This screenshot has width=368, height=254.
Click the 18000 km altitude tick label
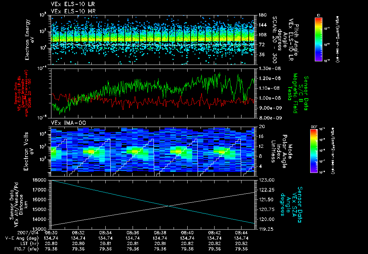40,180
